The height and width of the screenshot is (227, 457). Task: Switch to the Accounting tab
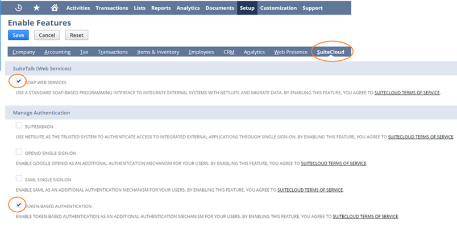click(x=57, y=52)
